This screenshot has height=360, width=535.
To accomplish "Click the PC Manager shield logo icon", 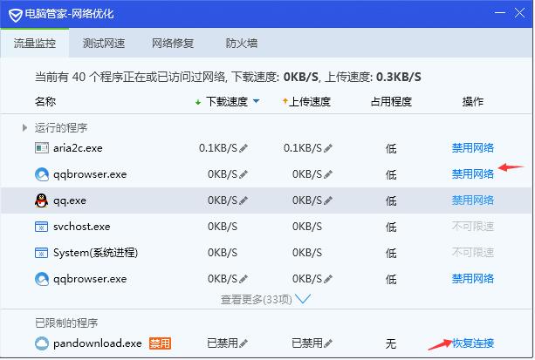I will click(x=15, y=15).
